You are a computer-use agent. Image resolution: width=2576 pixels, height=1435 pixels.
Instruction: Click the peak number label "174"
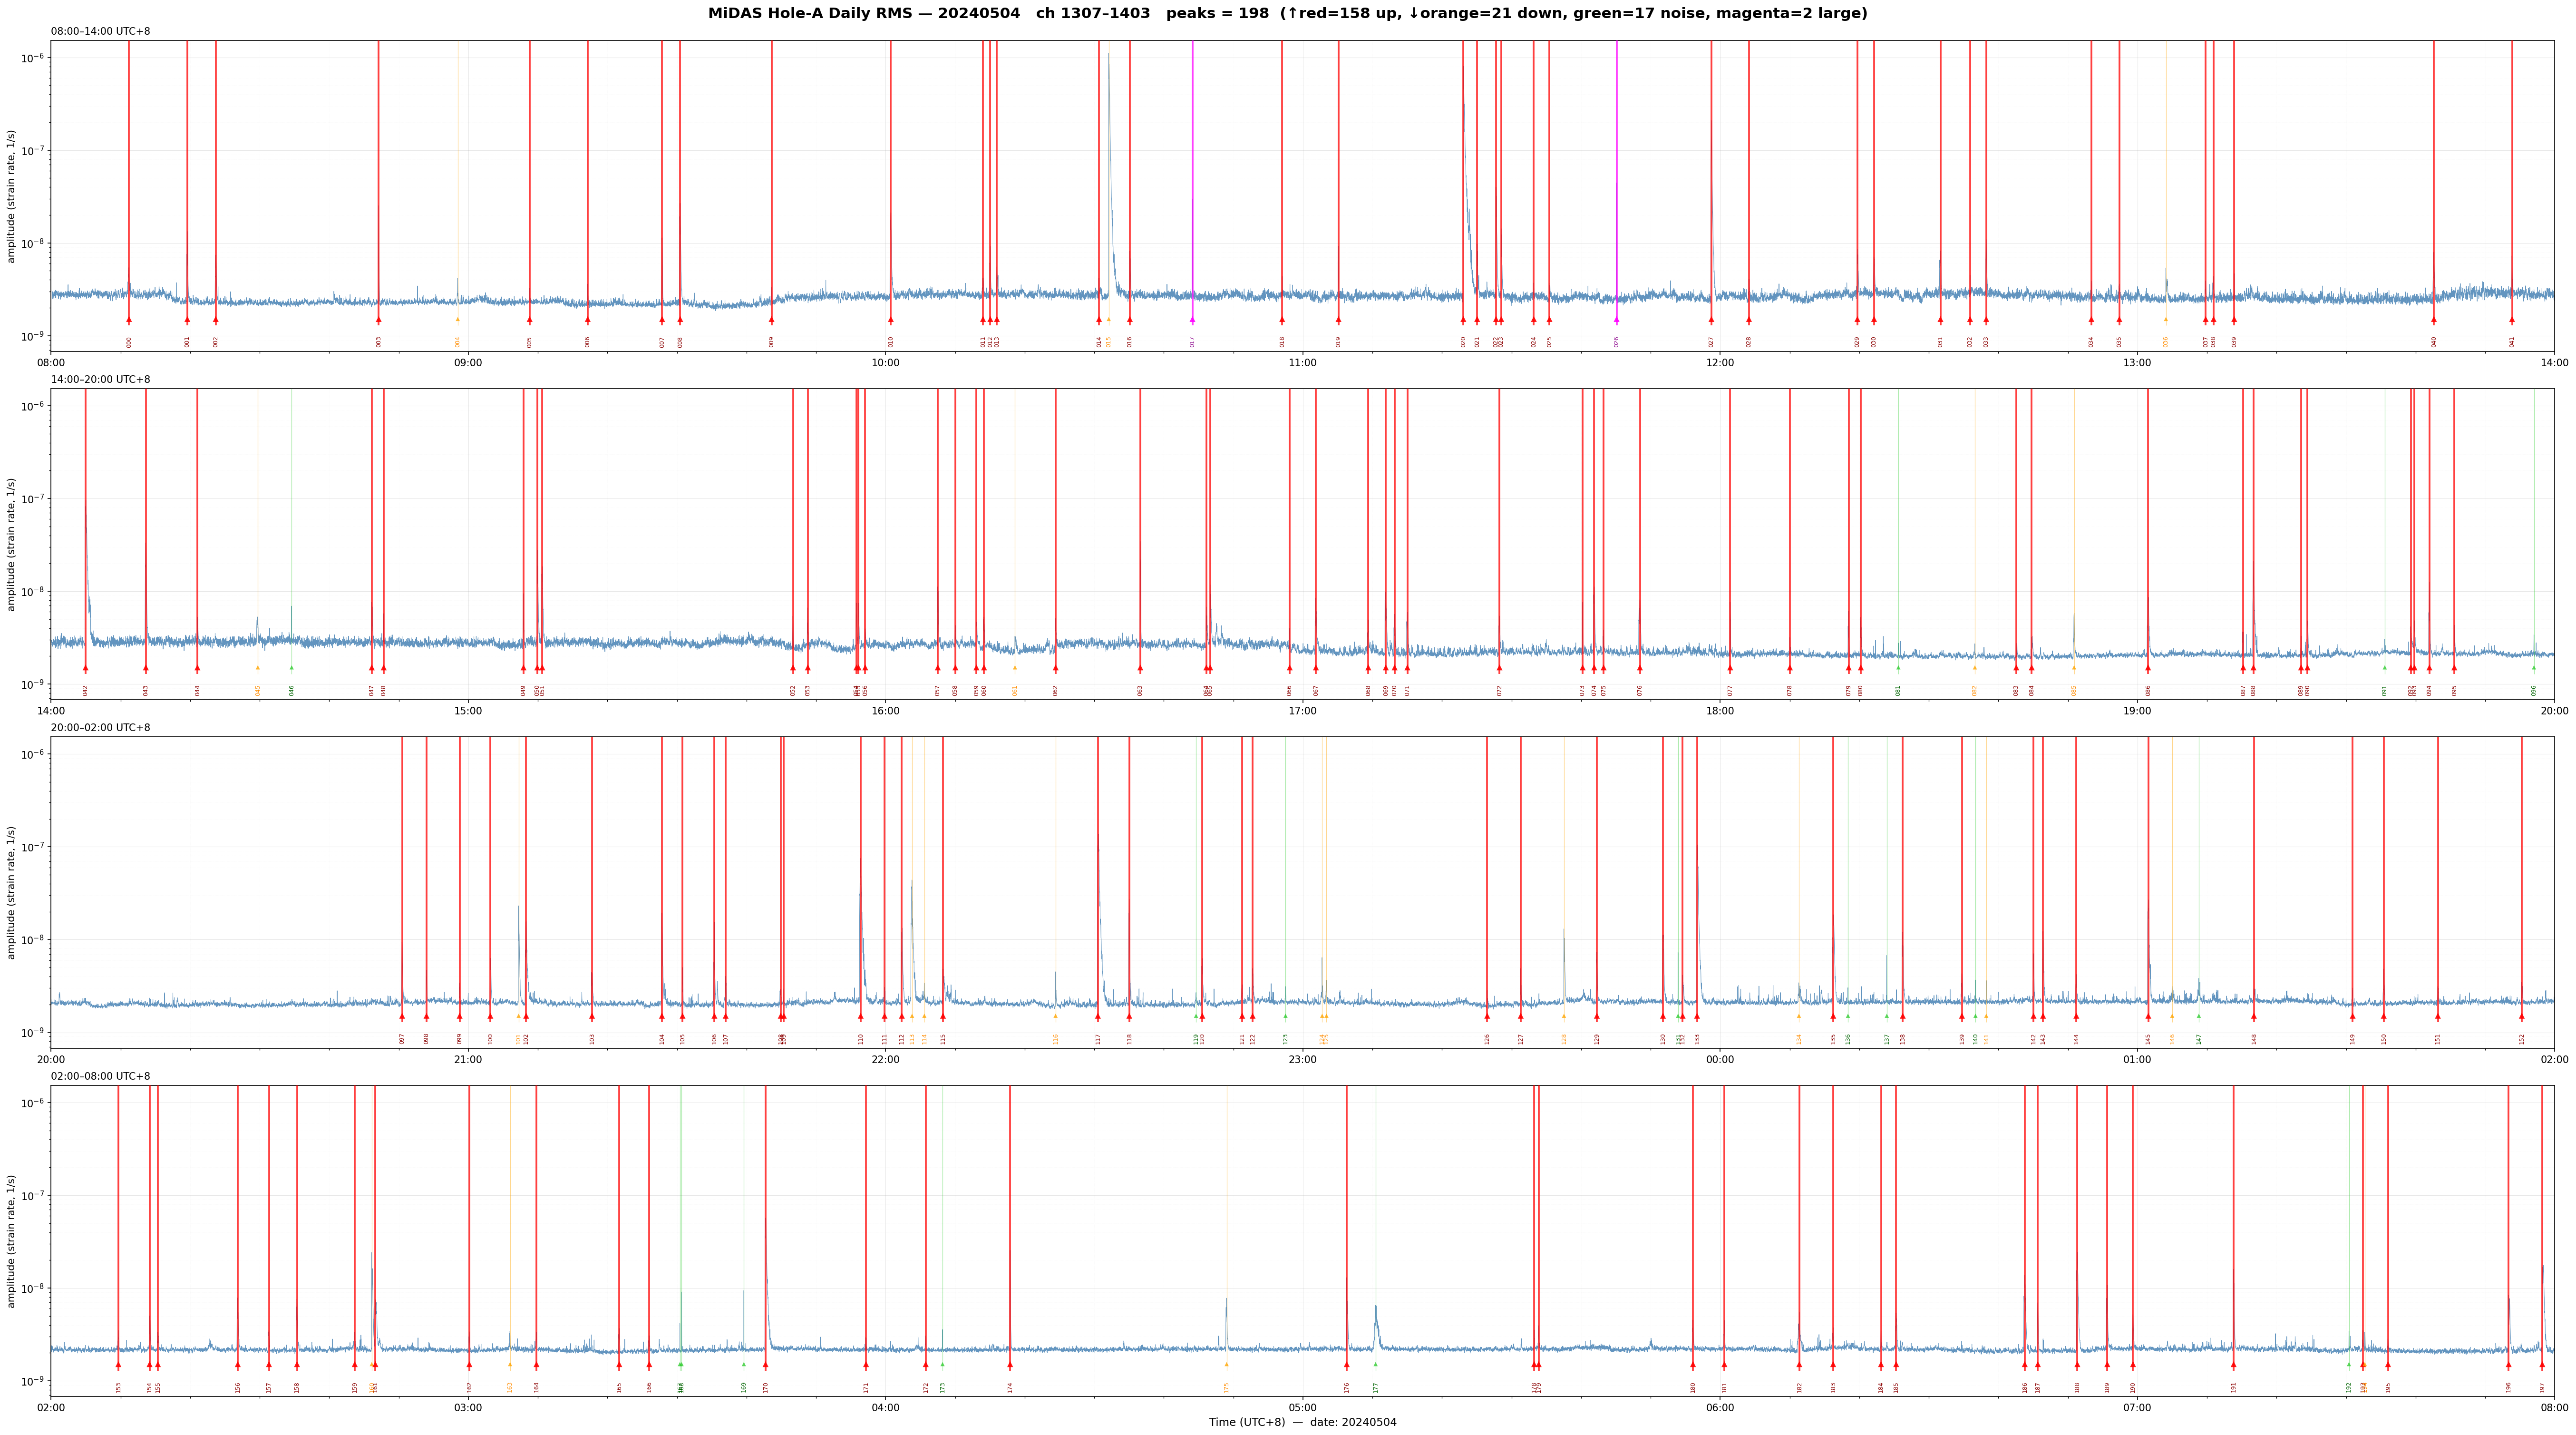(1010, 1387)
